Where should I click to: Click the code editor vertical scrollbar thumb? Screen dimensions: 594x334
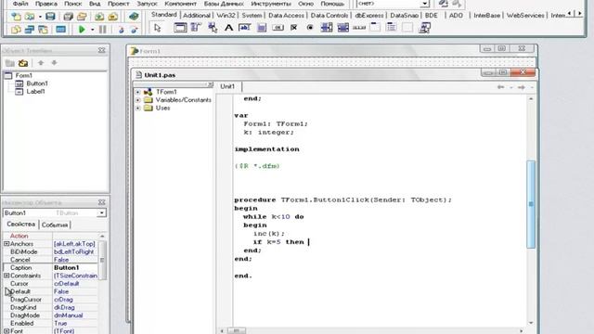[x=531, y=204]
